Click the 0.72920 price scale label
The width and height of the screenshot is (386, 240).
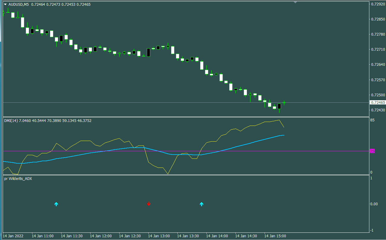coord(378,4)
